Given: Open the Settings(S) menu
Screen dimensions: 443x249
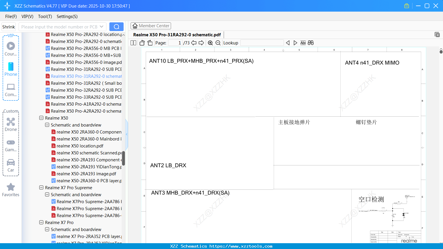Looking at the screenshot, I should click(x=67, y=17).
